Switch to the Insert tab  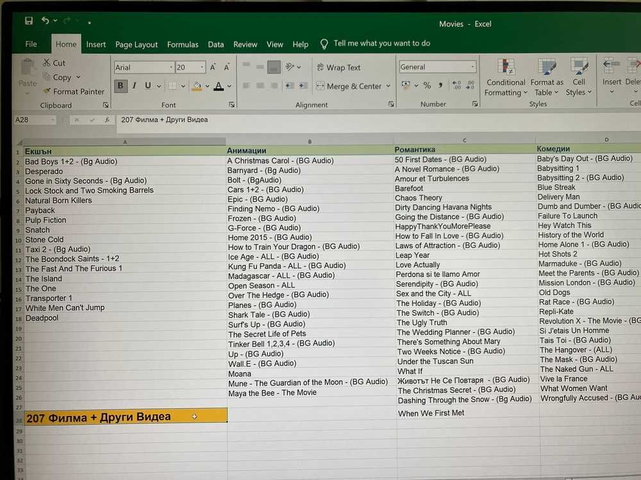tap(96, 45)
